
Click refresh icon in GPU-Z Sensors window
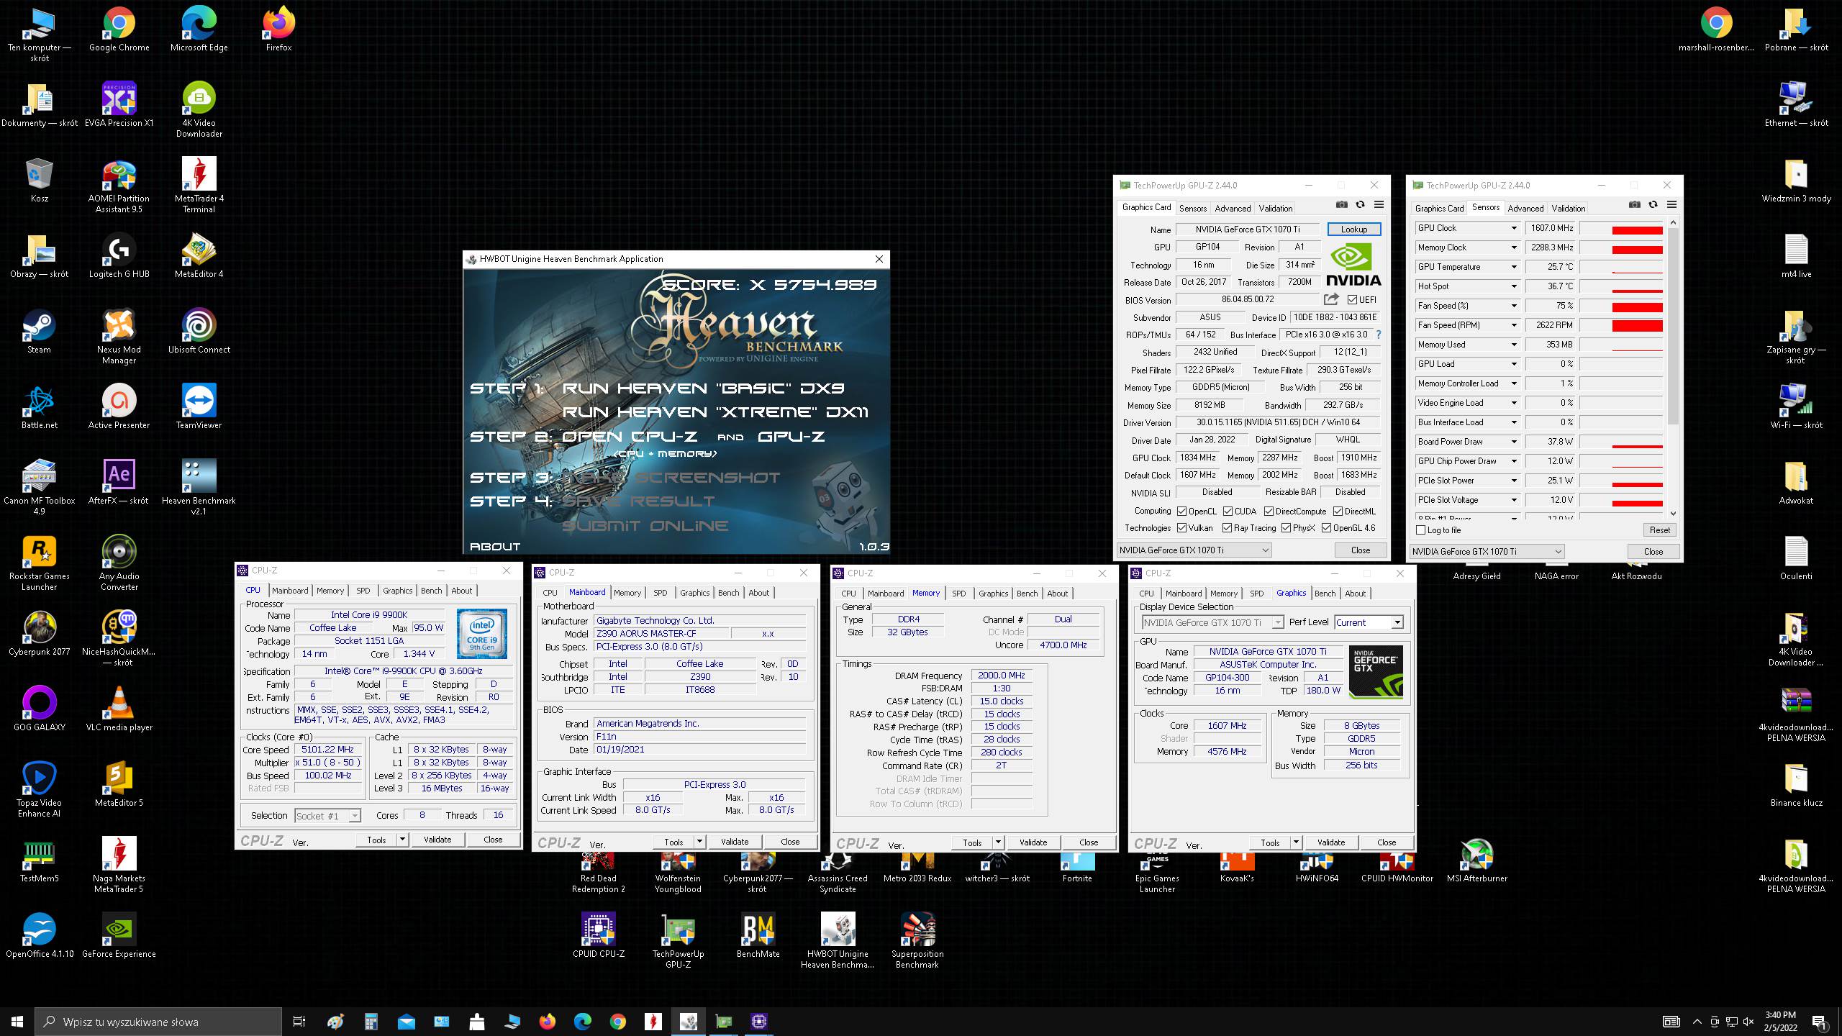click(1653, 205)
